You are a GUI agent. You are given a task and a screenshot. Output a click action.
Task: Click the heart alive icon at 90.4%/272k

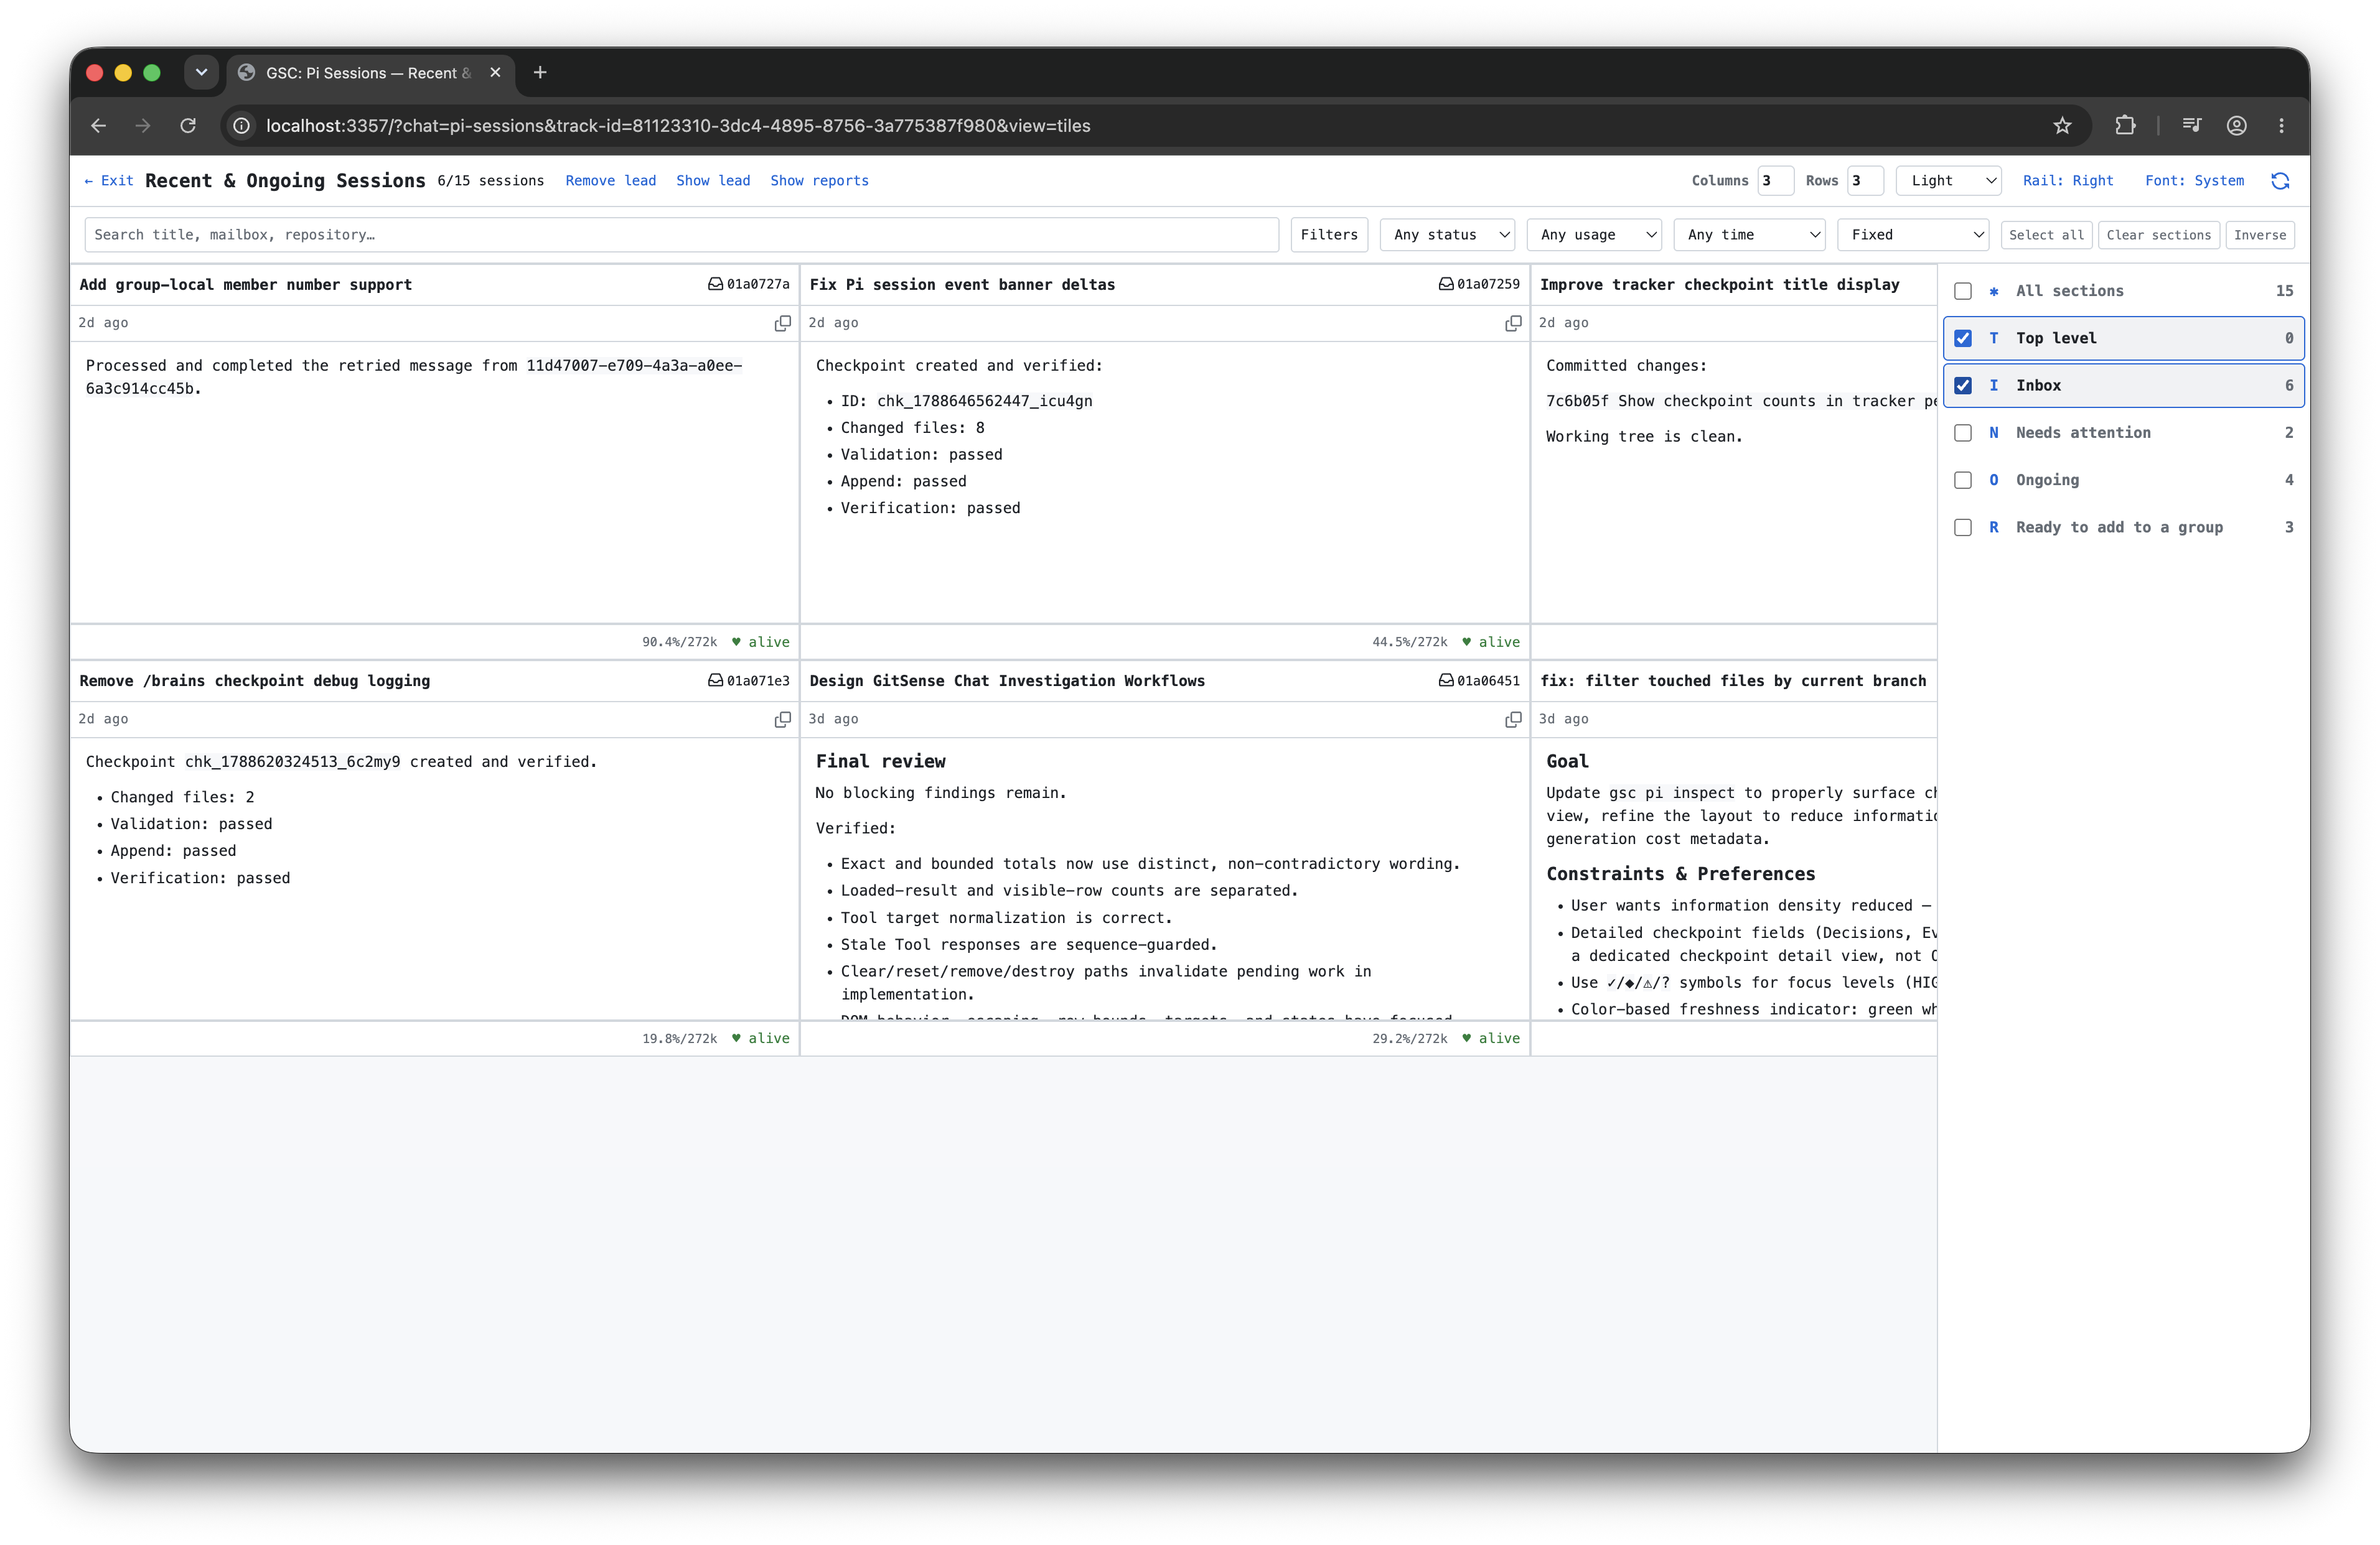pos(736,642)
